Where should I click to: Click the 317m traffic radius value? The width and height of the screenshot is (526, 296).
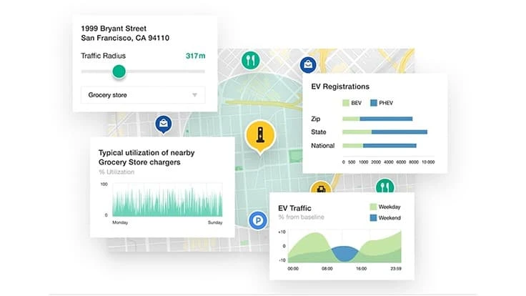pos(194,54)
